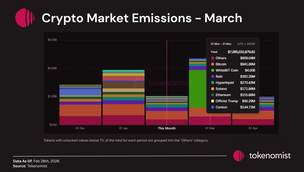The image size is (304, 172).
Task: Click the Solana orange legend swatch
Action: click(212, 89)
